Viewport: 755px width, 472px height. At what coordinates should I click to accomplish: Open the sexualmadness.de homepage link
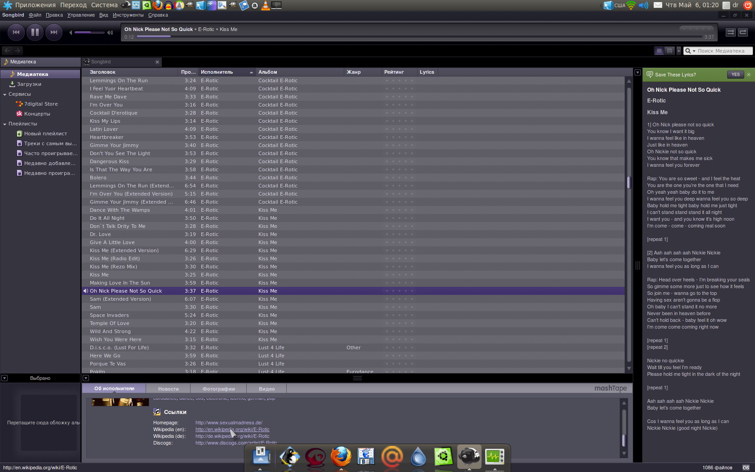229,423
